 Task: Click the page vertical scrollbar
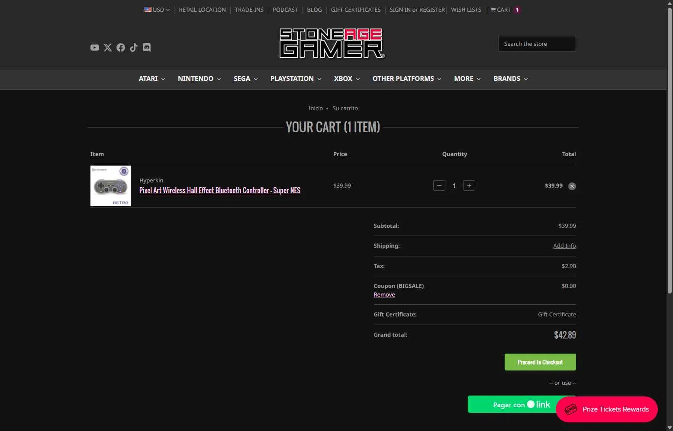pyautogui.click(x=670, y=151)
